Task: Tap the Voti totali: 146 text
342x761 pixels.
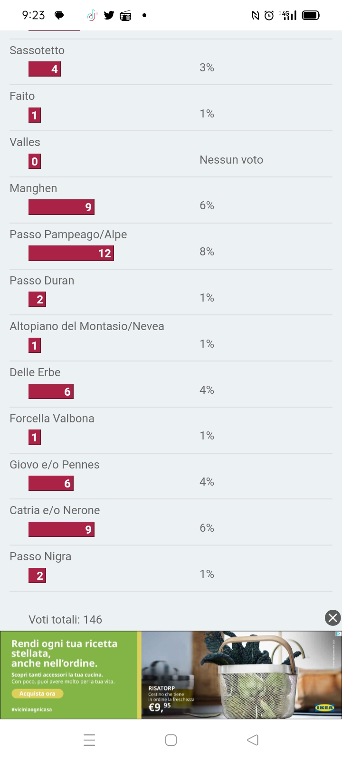Action: pos(66,620)
